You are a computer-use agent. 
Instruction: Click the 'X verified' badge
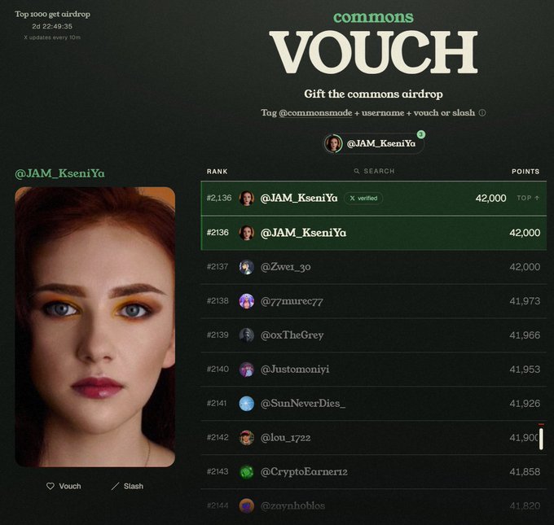363,198
